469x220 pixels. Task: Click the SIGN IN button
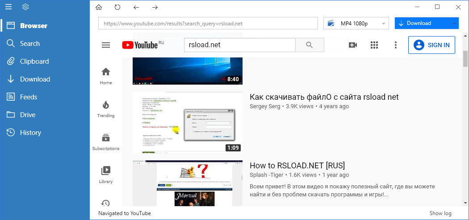click(x=431, y=45)
